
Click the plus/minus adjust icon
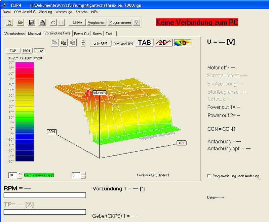(x=83, y=43)
